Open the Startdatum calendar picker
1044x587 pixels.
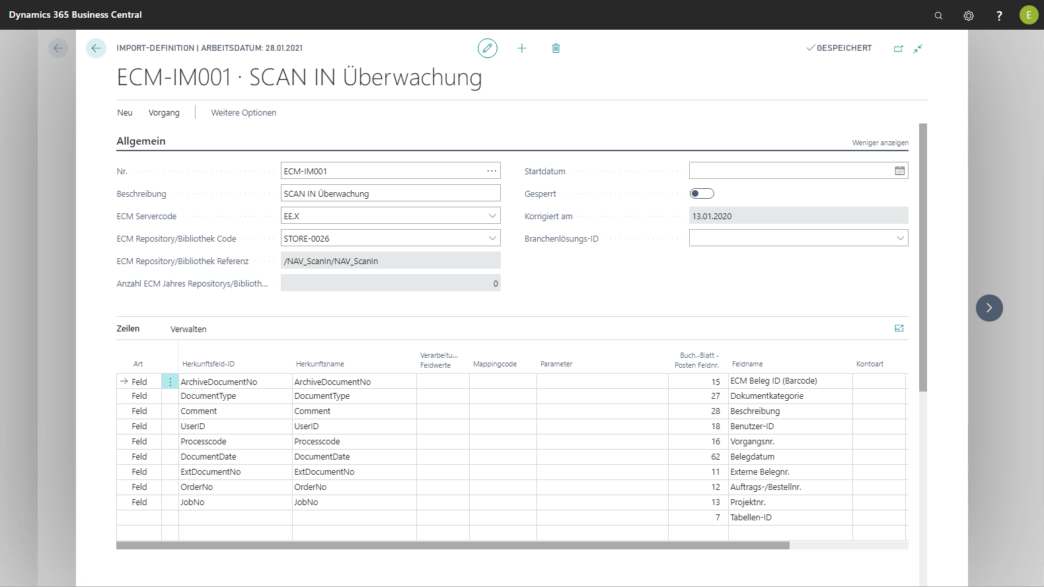tap(899, 171)
